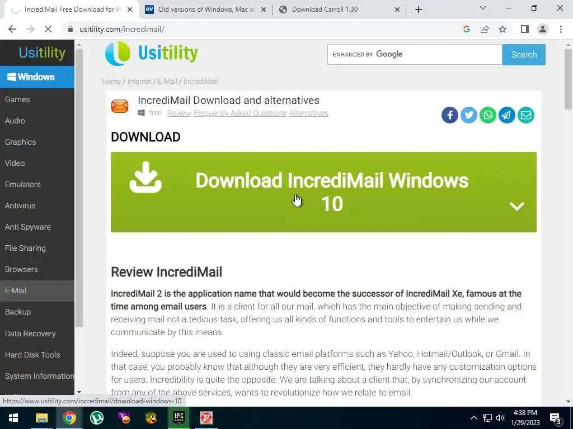The image size is (573, 429).
Task: Open Anti Spyware category in sidebar
Action: 37,227
